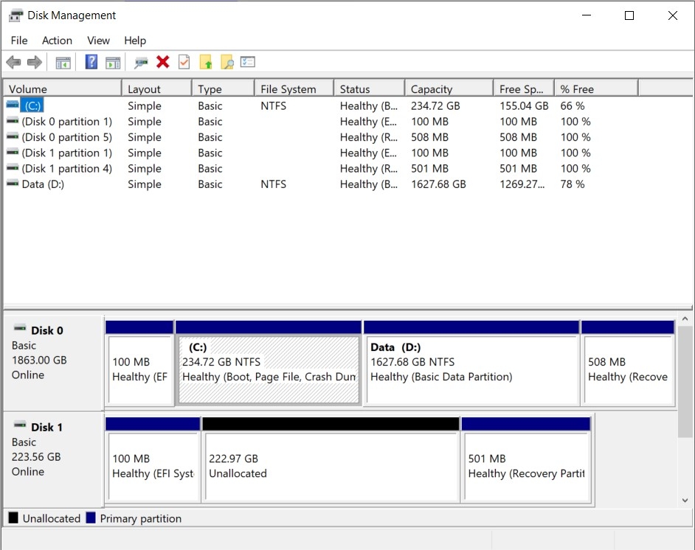695x550 pixels.
Task: Click the drive icon of Disk 1 partition 1
Action: tap(13, 153)
